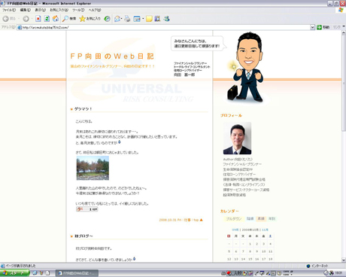Image resolution: width=346 pixels, height=277 pixels.
Task: Open the View menu
Action: pyautogui.click(x=40, y=10)
